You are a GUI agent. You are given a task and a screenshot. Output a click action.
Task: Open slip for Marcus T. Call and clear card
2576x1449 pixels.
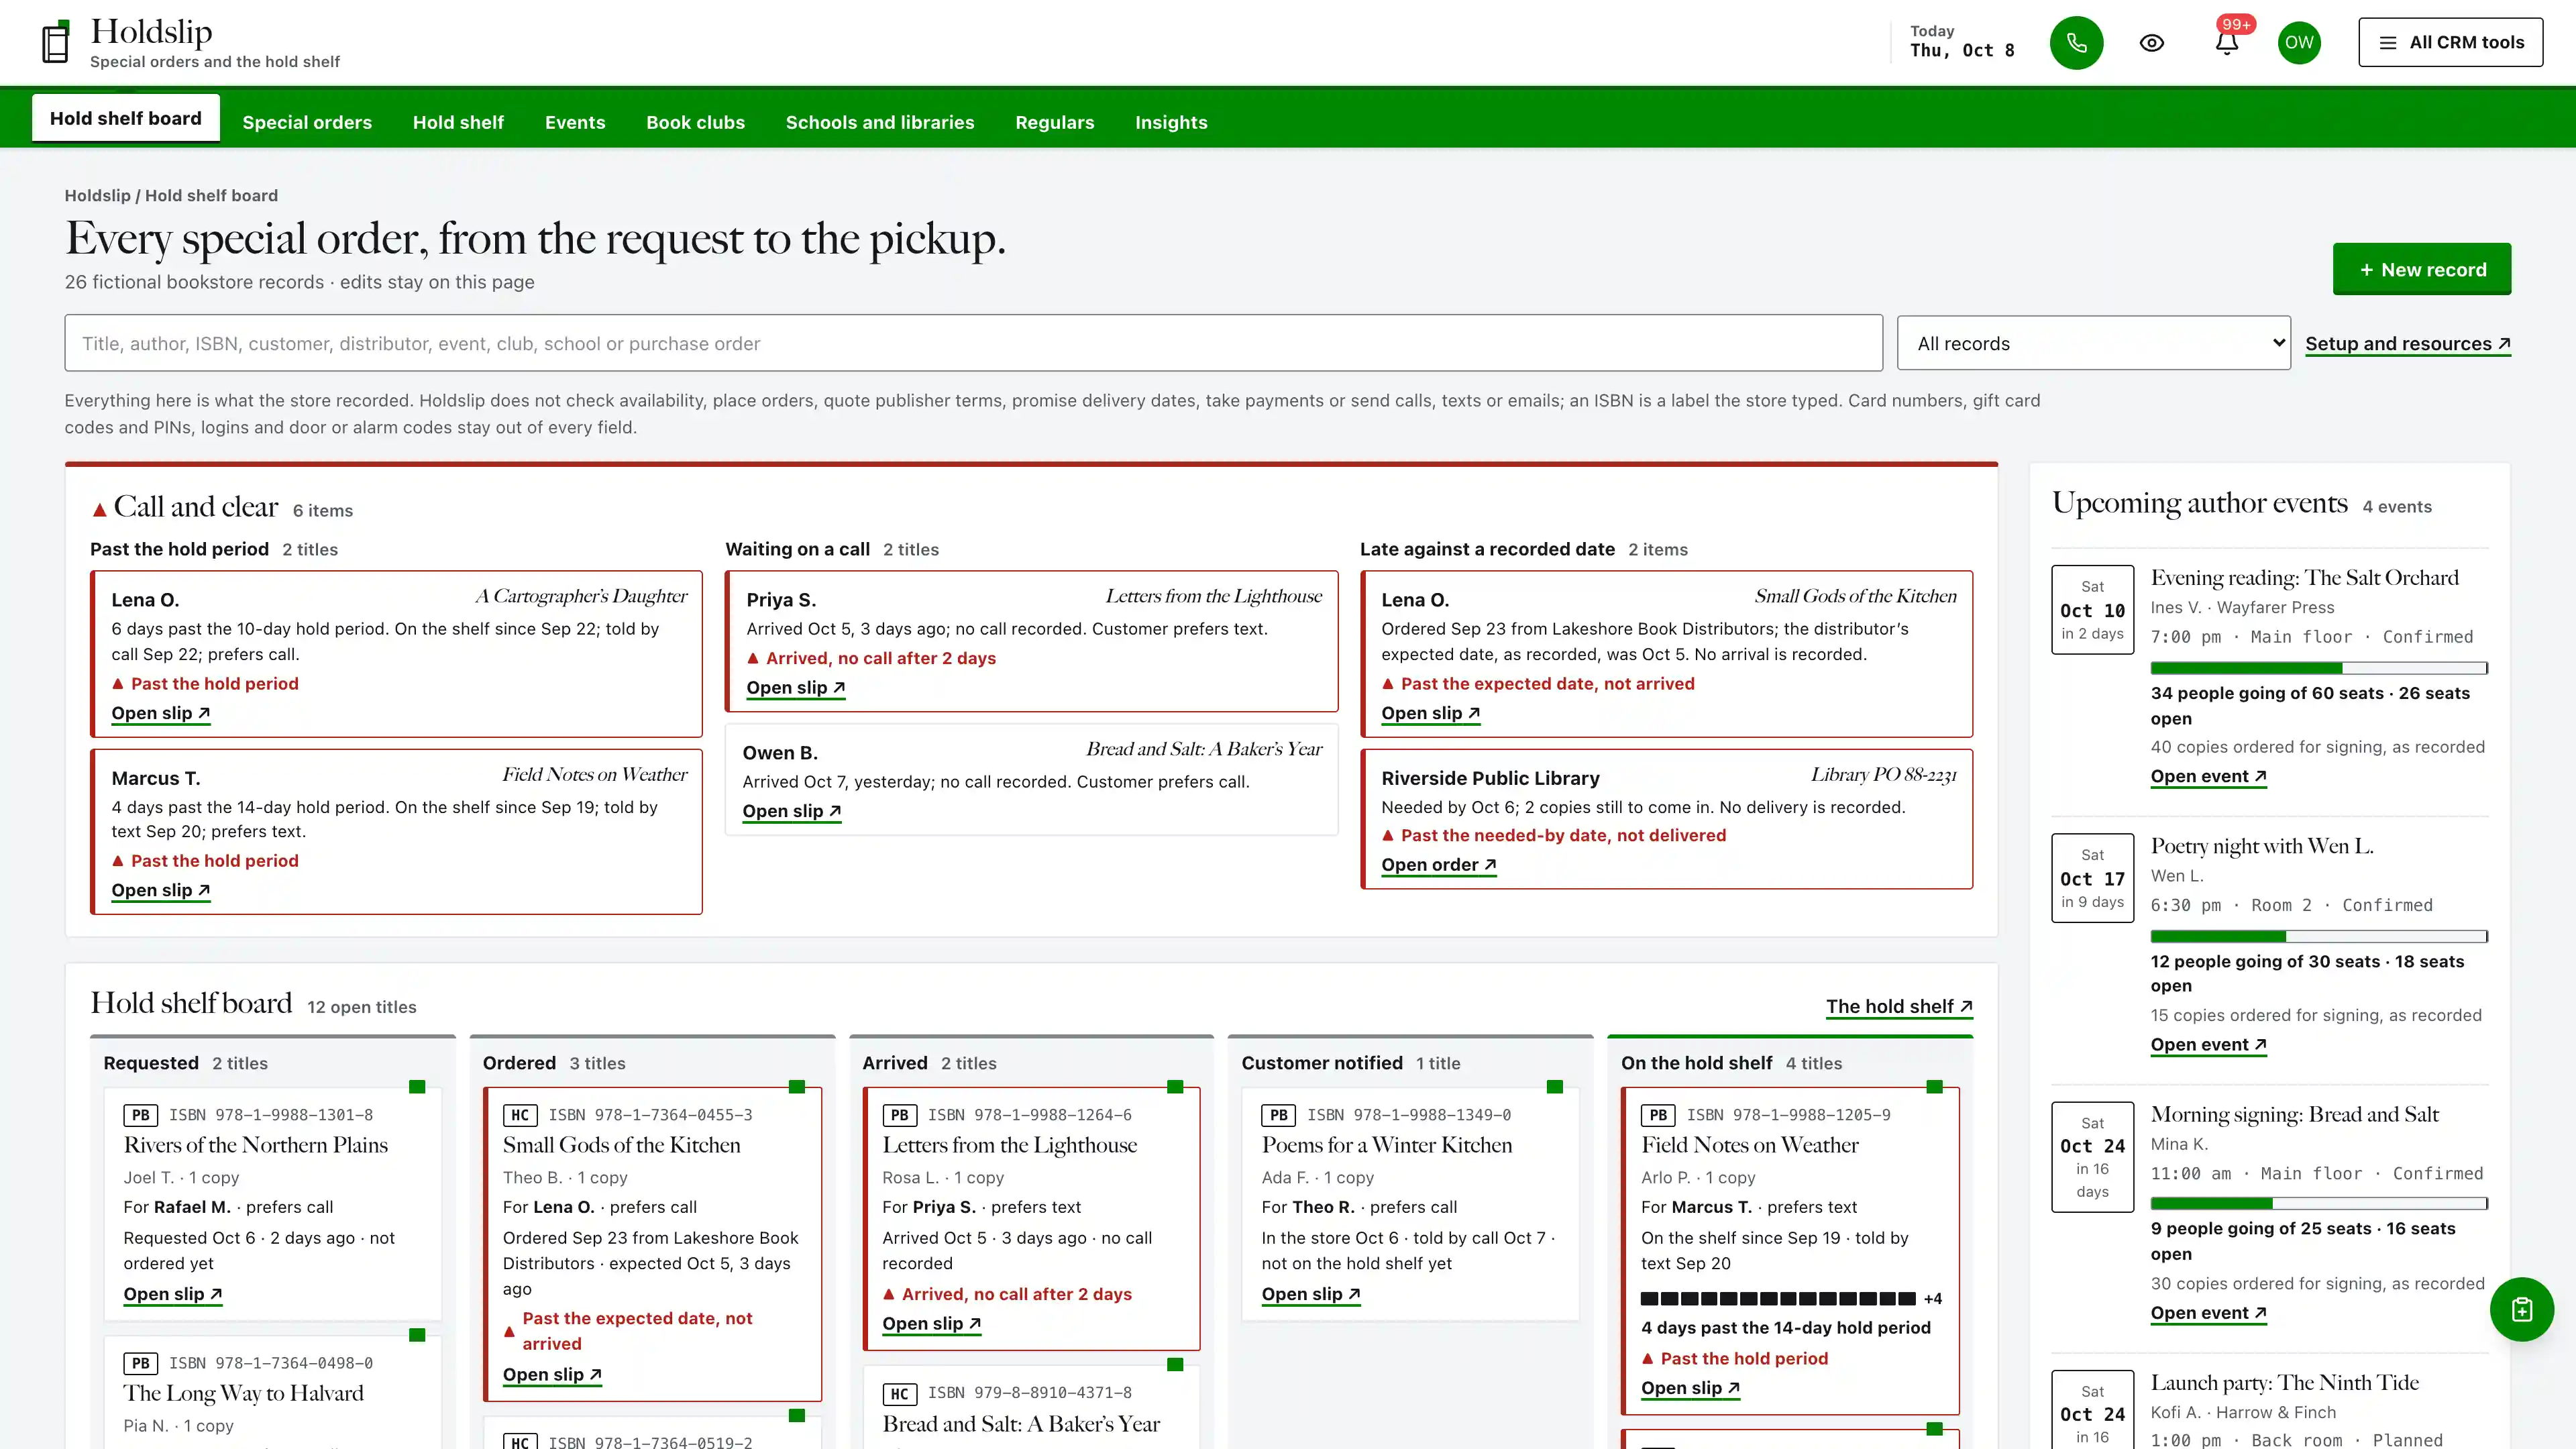[160, 890]
